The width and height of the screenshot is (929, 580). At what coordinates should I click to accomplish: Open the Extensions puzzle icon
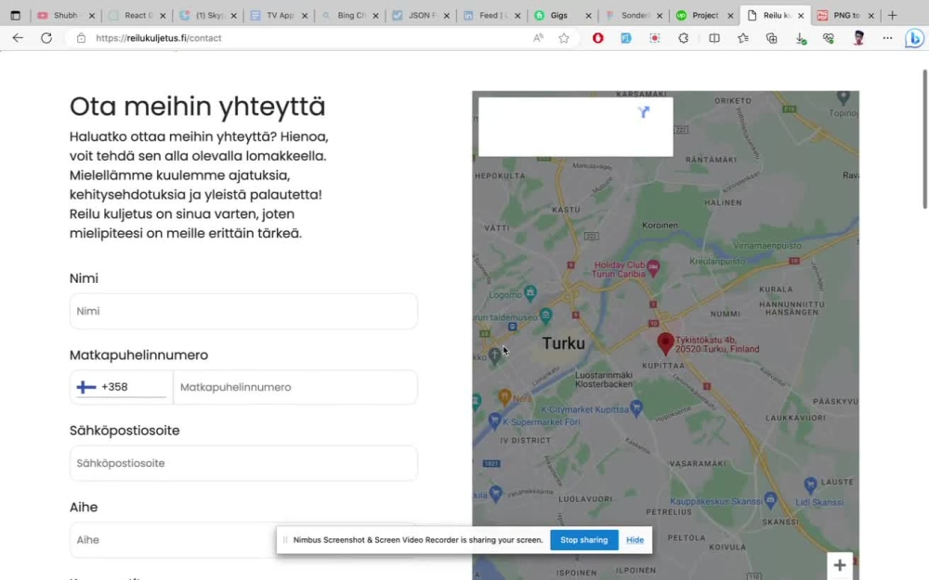point(683,38)
